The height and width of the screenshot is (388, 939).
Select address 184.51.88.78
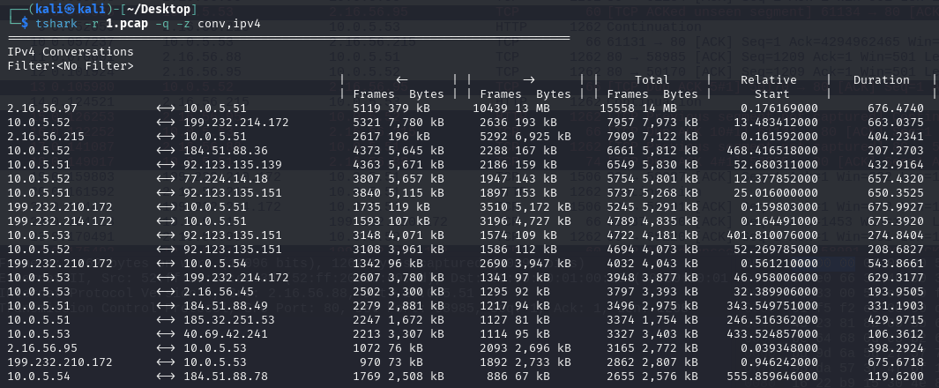coord(225,377)
